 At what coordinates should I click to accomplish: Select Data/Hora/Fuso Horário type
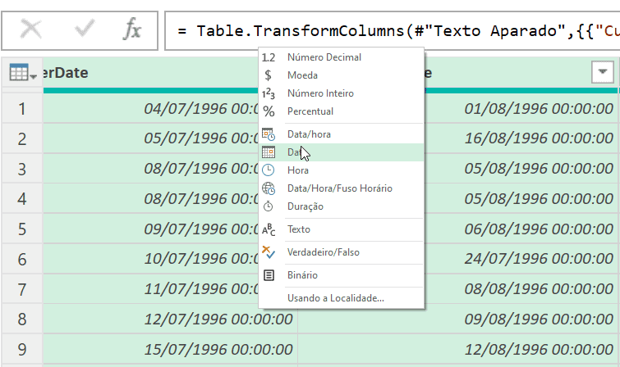click(x=342, y=188)
